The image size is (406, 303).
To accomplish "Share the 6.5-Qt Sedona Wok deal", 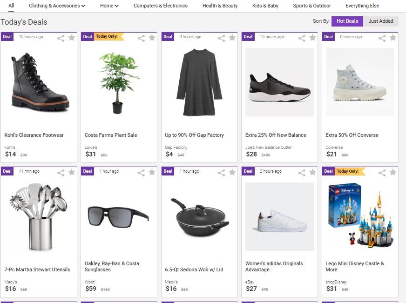I will pyautogui.click(x=221, y=173).
